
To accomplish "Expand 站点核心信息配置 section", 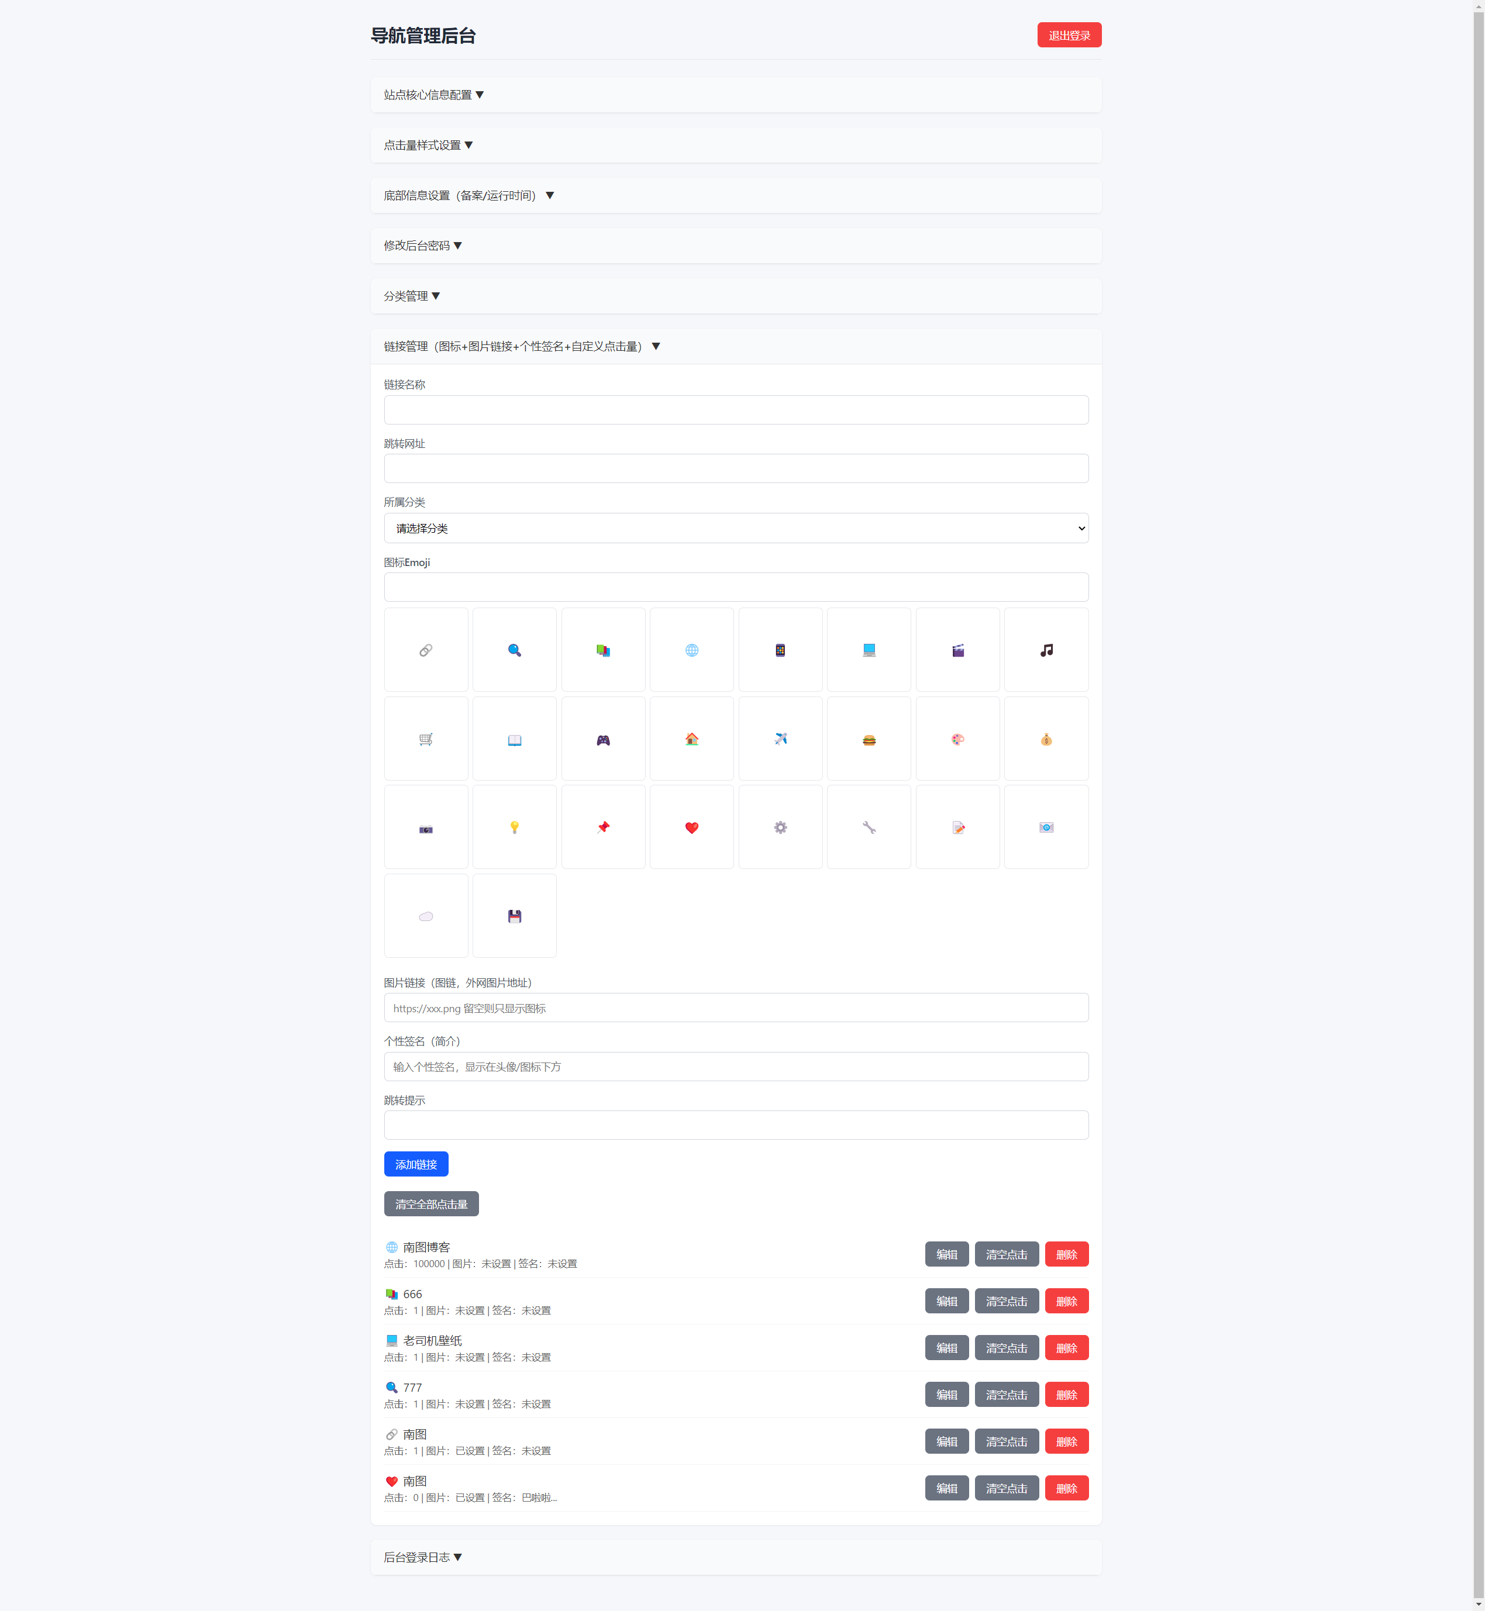I will tap(434, 95).
